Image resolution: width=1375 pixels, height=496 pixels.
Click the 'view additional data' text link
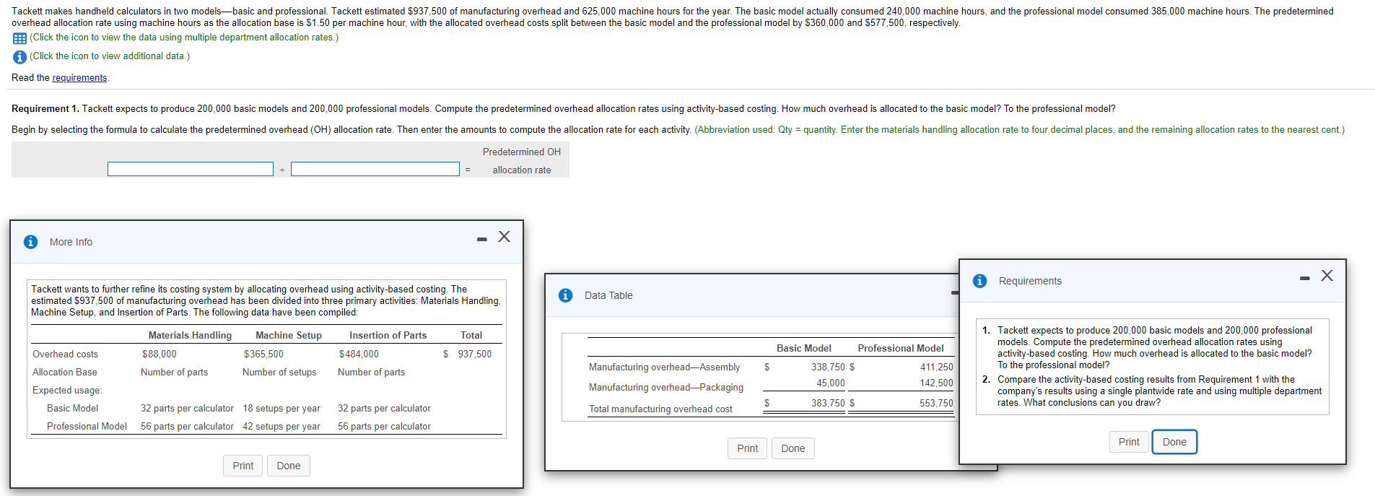110,56
